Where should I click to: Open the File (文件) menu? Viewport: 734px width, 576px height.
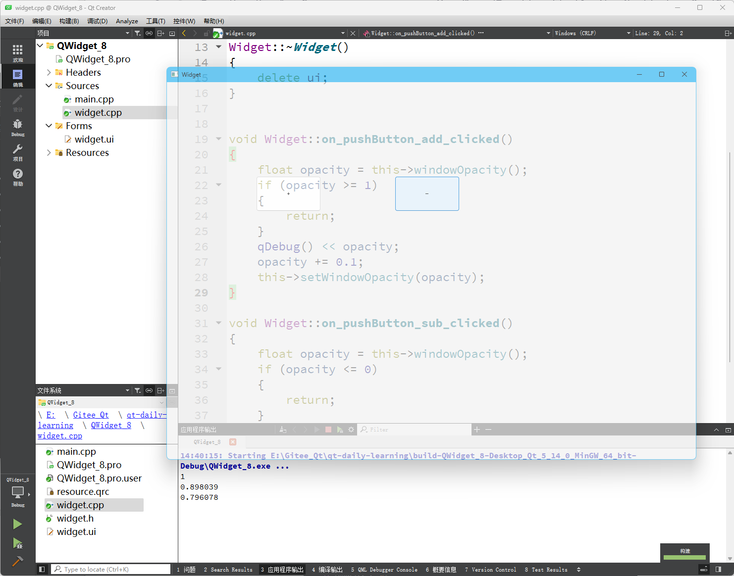coord(14,21)
